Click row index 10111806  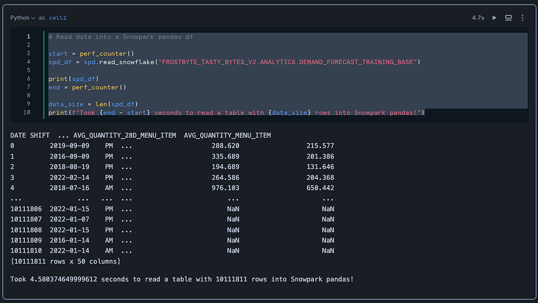26,209
